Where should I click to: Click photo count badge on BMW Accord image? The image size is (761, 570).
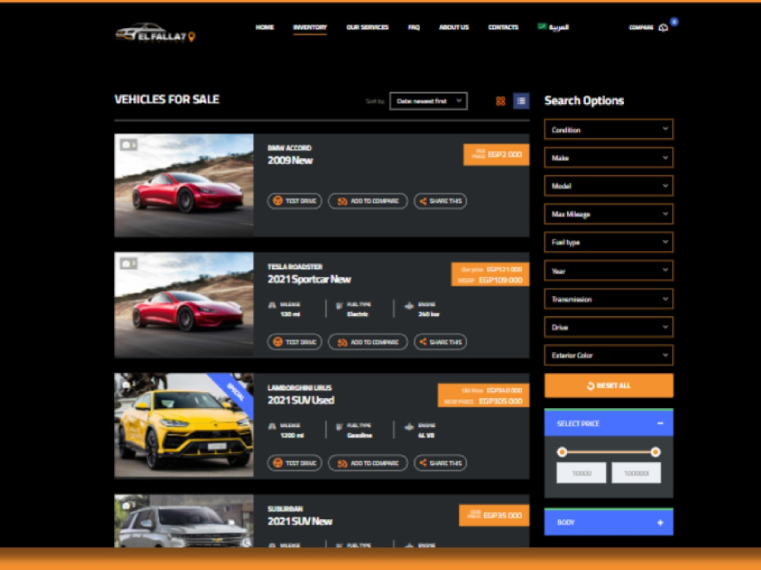coord(129,144)
